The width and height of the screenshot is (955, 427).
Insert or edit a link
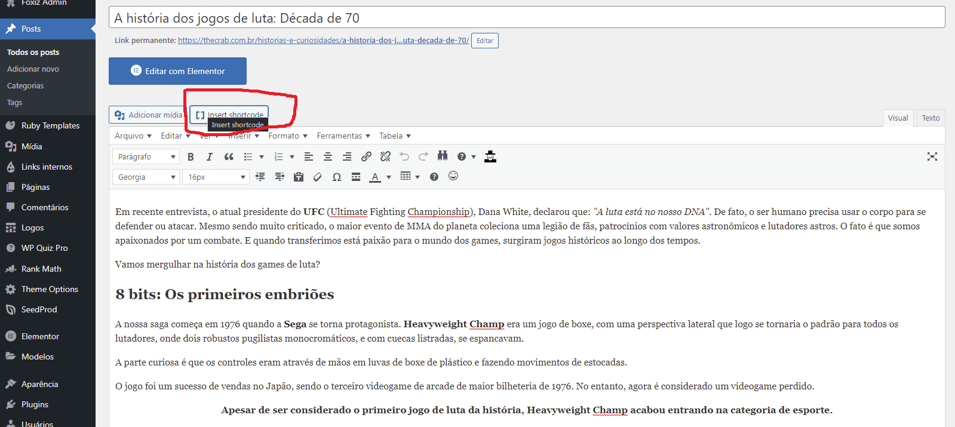[366, 157]
